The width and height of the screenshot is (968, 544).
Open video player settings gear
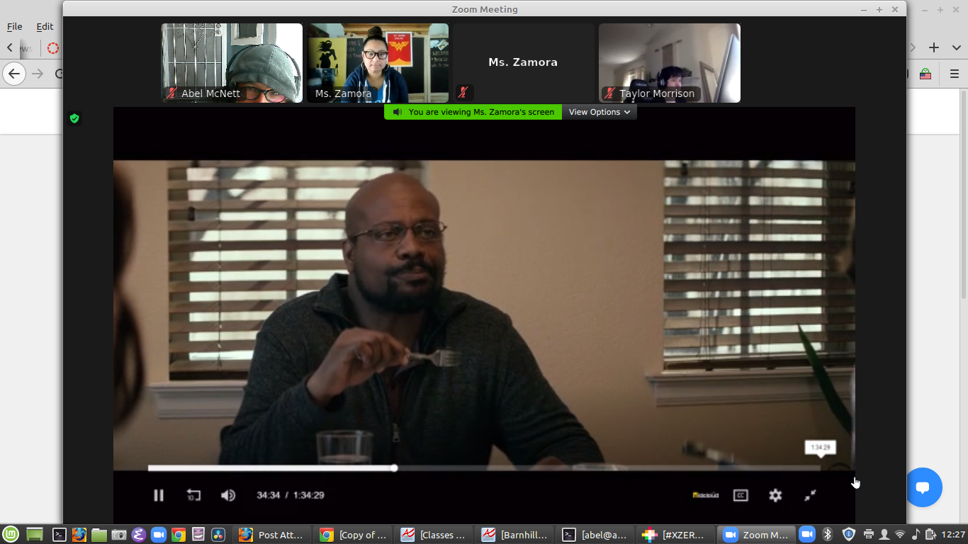pos(775,495)
